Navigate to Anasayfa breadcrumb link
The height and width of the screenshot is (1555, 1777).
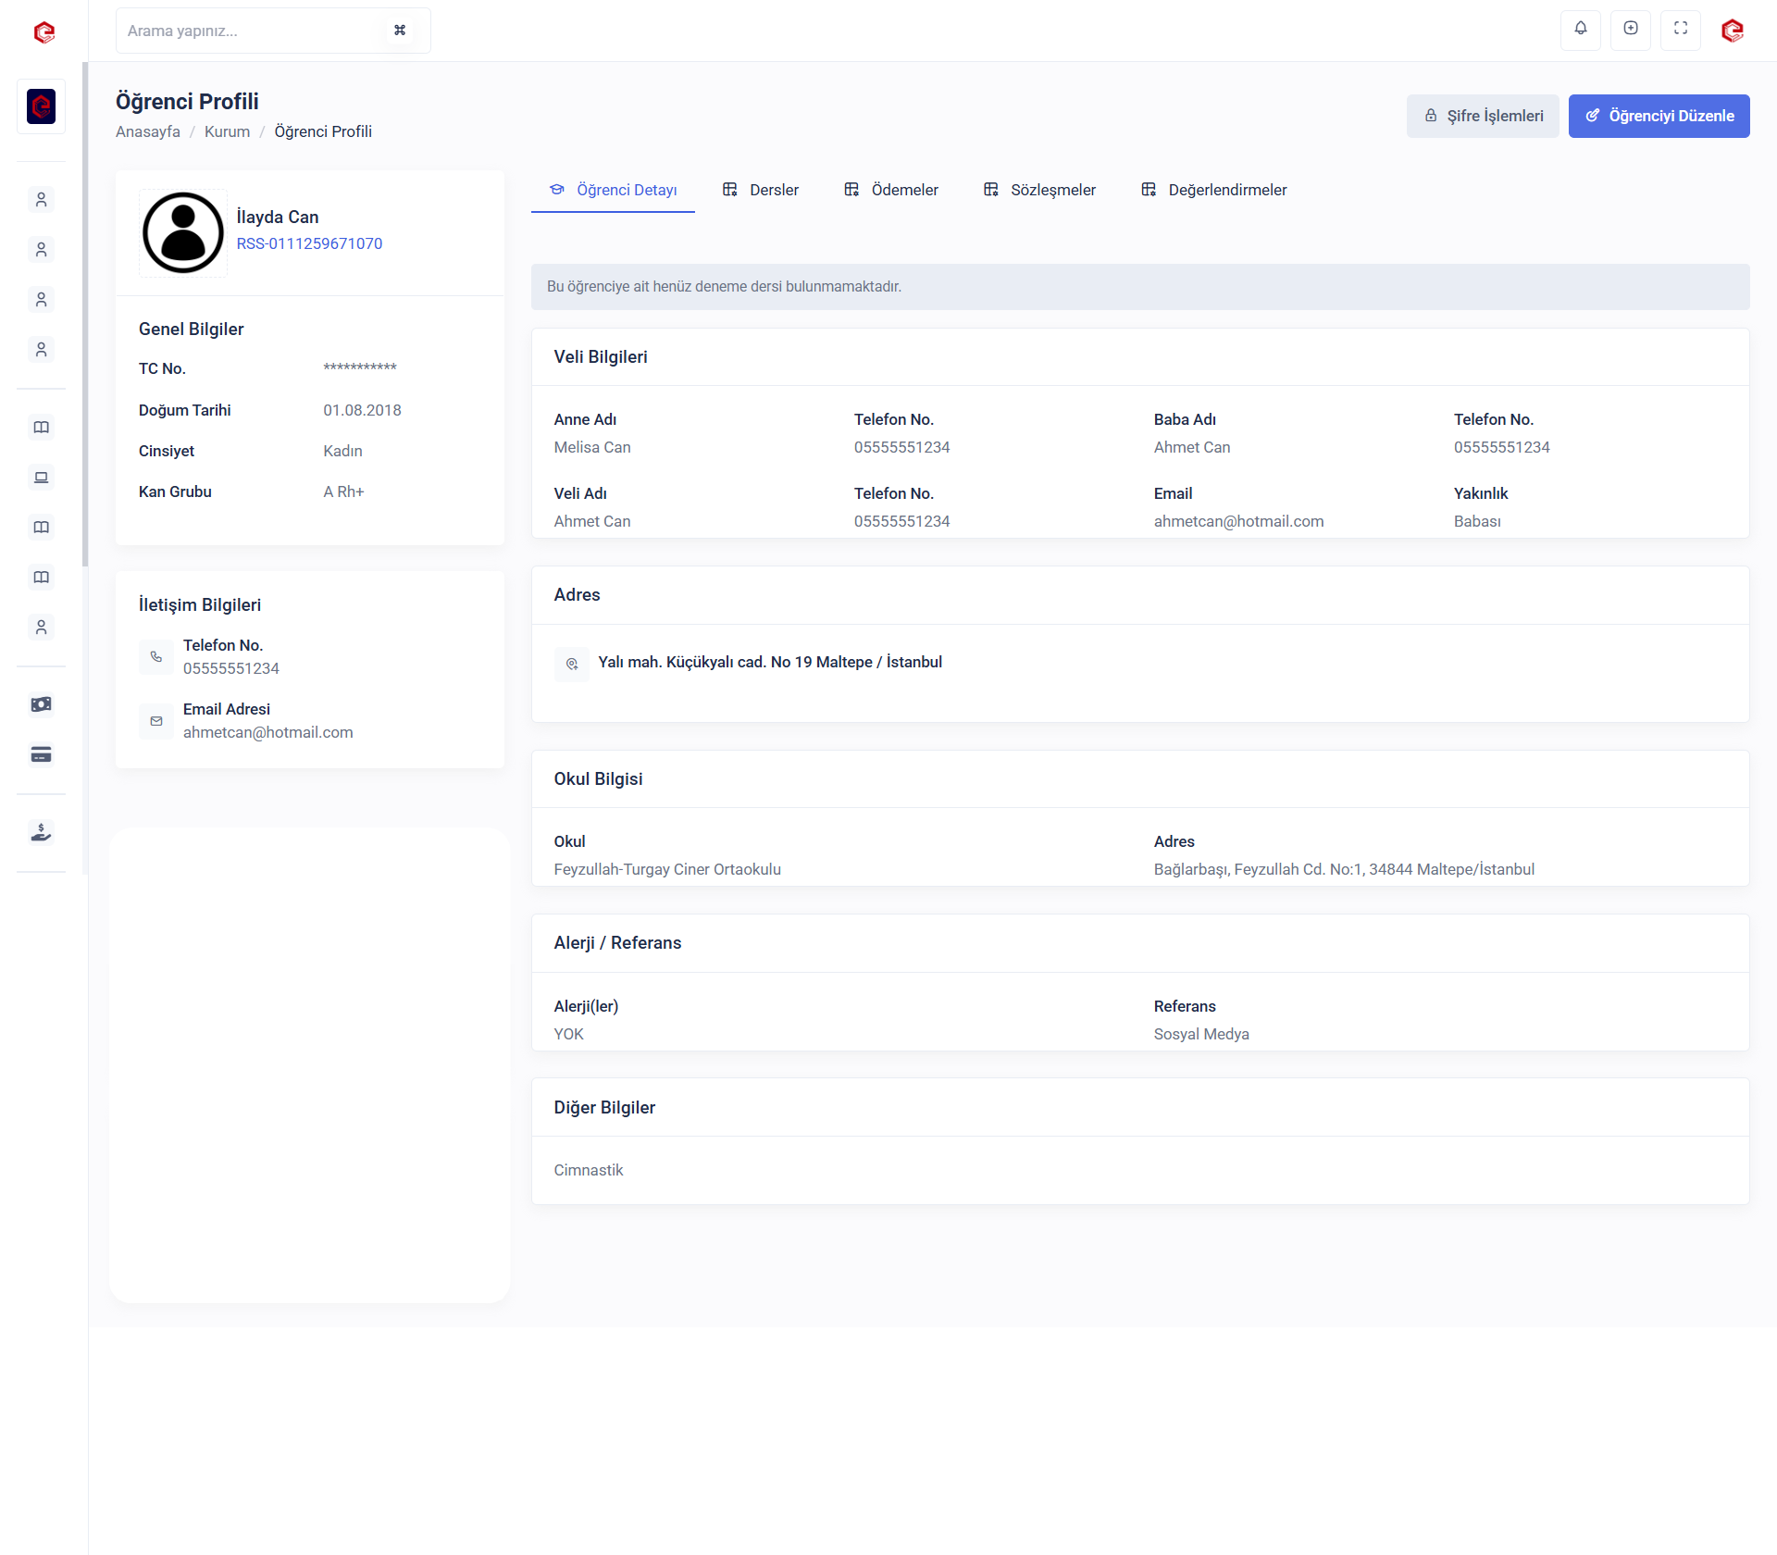(x=148, y=131)
